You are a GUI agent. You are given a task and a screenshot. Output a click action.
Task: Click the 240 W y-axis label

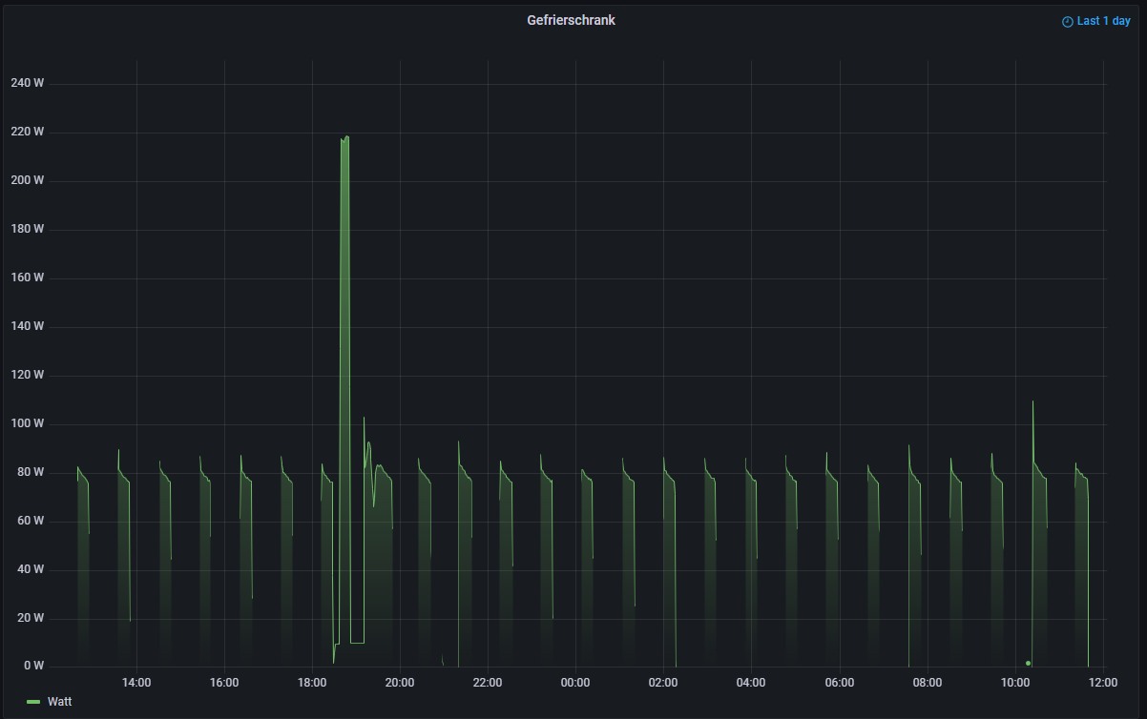coord(27,83)
